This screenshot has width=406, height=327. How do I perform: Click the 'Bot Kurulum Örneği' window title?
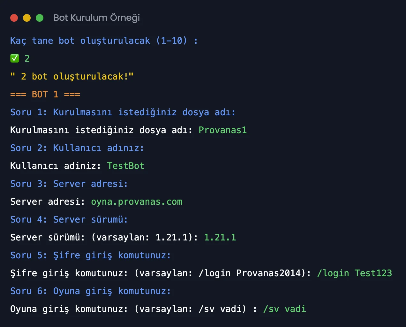(97, 18)
